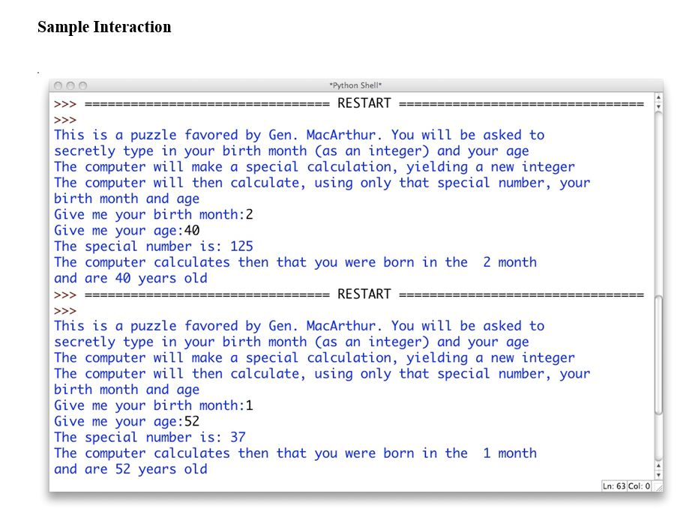This screenshot has width=680, height=523.
Task: Click the scrollbar up arrow
Action: 658,97
